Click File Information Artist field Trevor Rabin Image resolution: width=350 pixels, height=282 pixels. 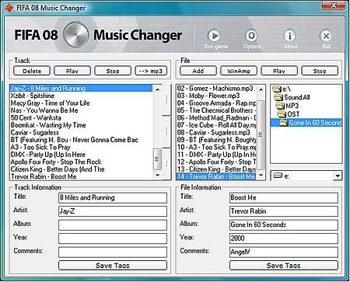(x=284, y=211)
